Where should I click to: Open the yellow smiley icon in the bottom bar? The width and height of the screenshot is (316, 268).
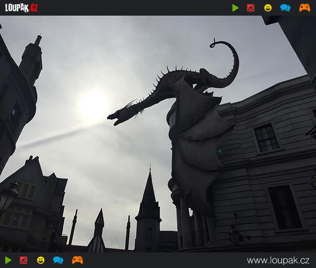coord(41,260)
